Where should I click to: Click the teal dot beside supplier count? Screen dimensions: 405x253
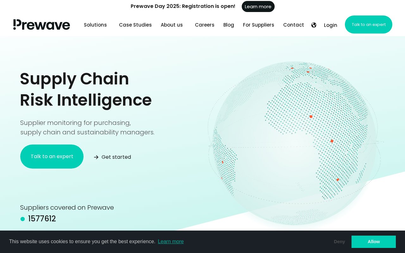[22, 219]
